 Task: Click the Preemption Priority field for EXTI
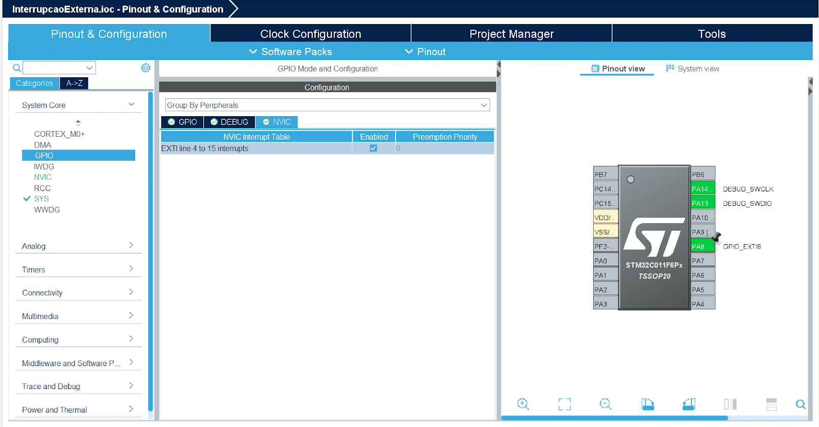coord(444,148)
